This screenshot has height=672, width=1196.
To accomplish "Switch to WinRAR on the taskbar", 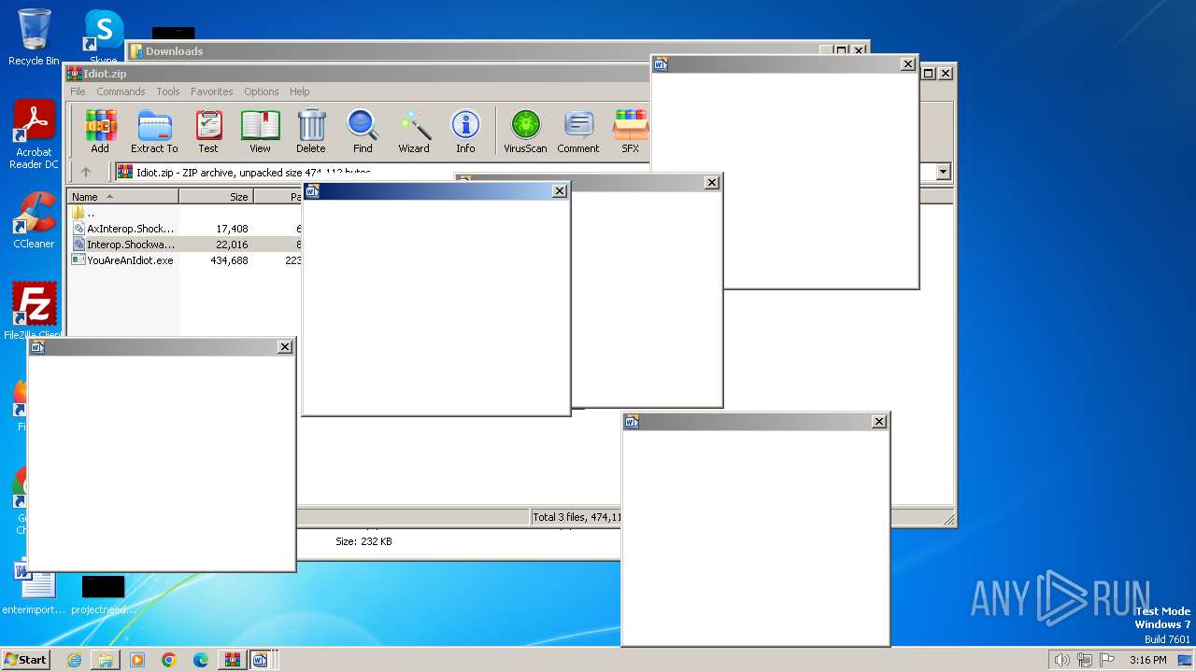I will pyautogui.click(x=232, y=660).
